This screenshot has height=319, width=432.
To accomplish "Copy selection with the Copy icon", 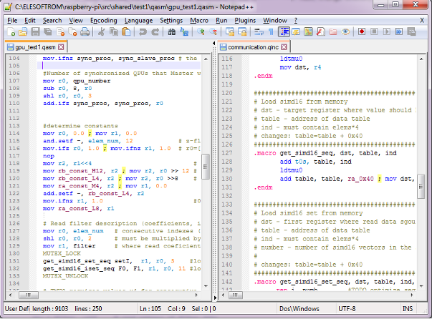I will click(113, 32).
